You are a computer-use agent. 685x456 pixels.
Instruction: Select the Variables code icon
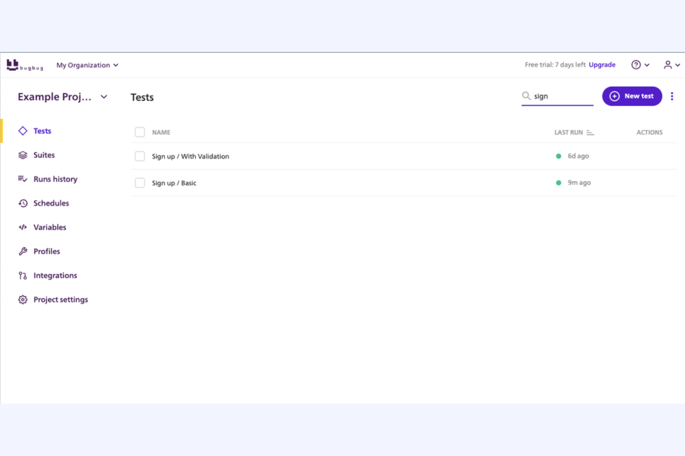tap(23, 227)
